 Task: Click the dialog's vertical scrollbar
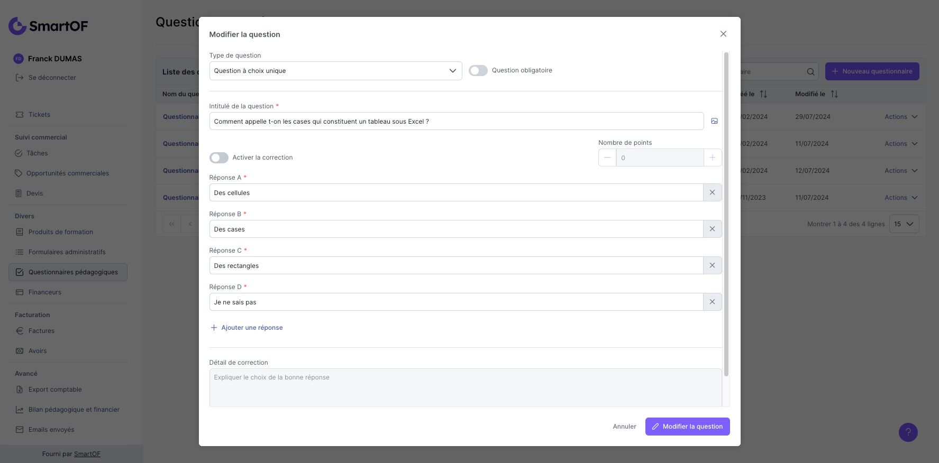point(726,211)
